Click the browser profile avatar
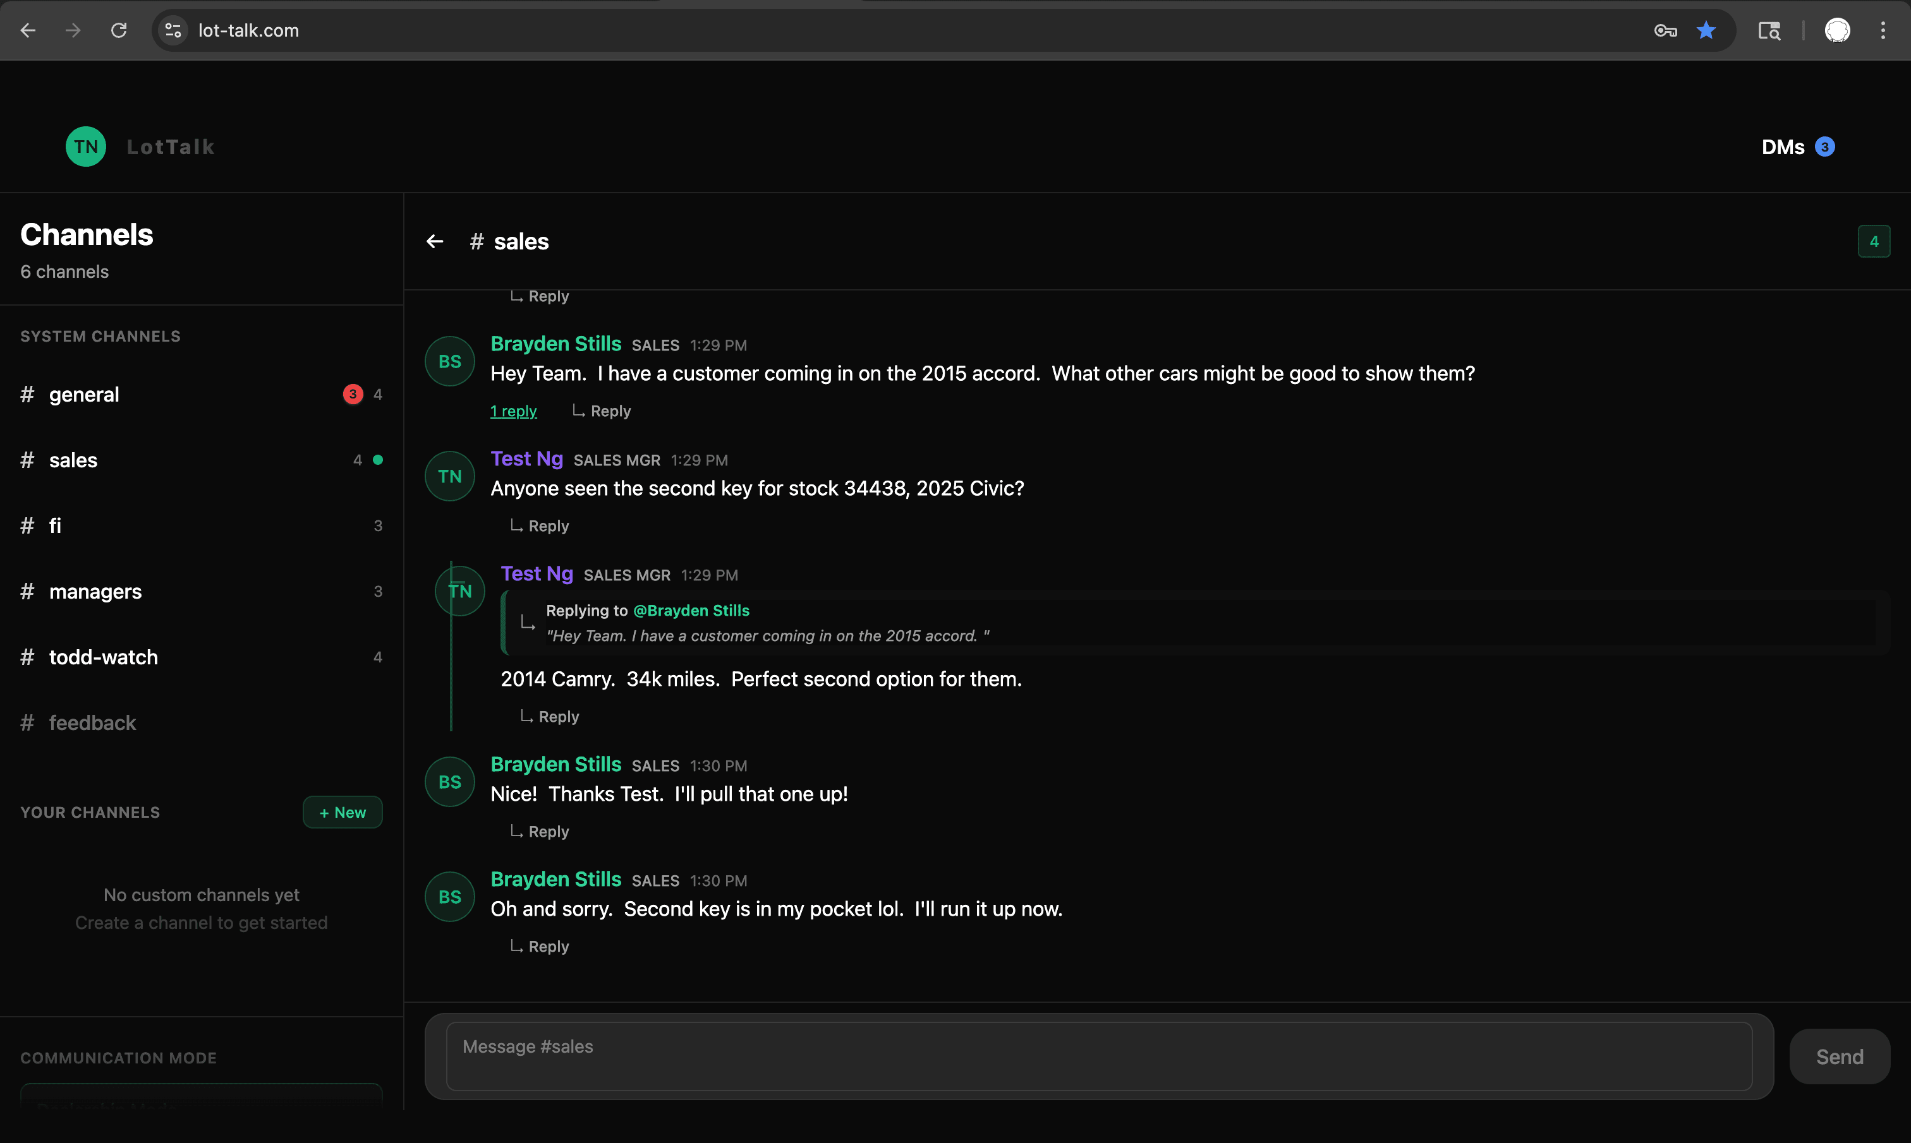The image size is (1911, 1143). tap(1838, 31)
